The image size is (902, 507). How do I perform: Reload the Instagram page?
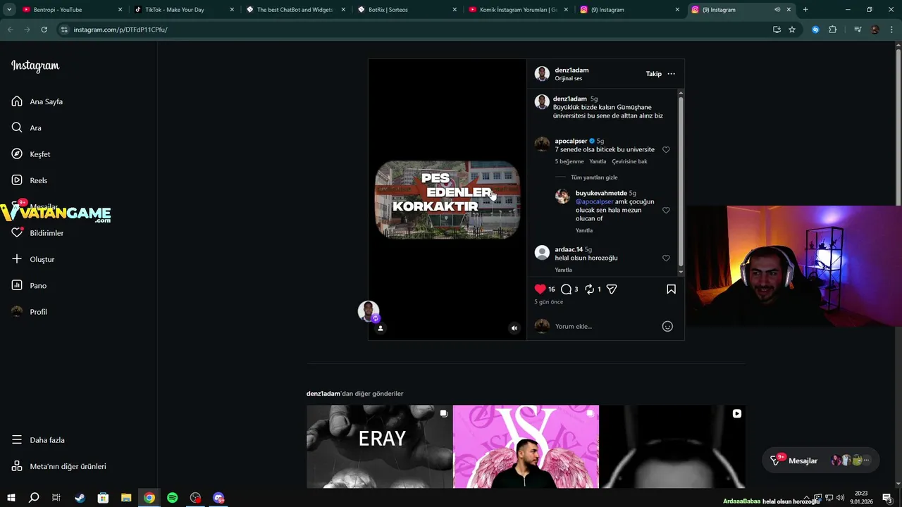pos(44,30)
